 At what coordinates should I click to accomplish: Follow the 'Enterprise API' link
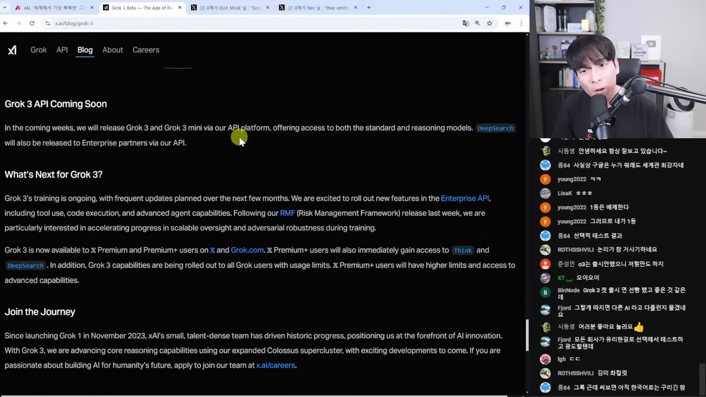[465, 198]
